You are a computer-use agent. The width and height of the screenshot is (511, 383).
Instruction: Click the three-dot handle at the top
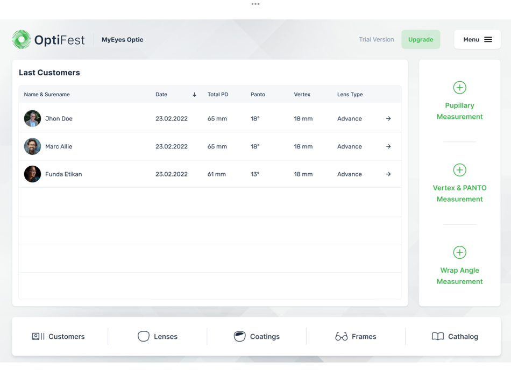click(x=256, y=4)
